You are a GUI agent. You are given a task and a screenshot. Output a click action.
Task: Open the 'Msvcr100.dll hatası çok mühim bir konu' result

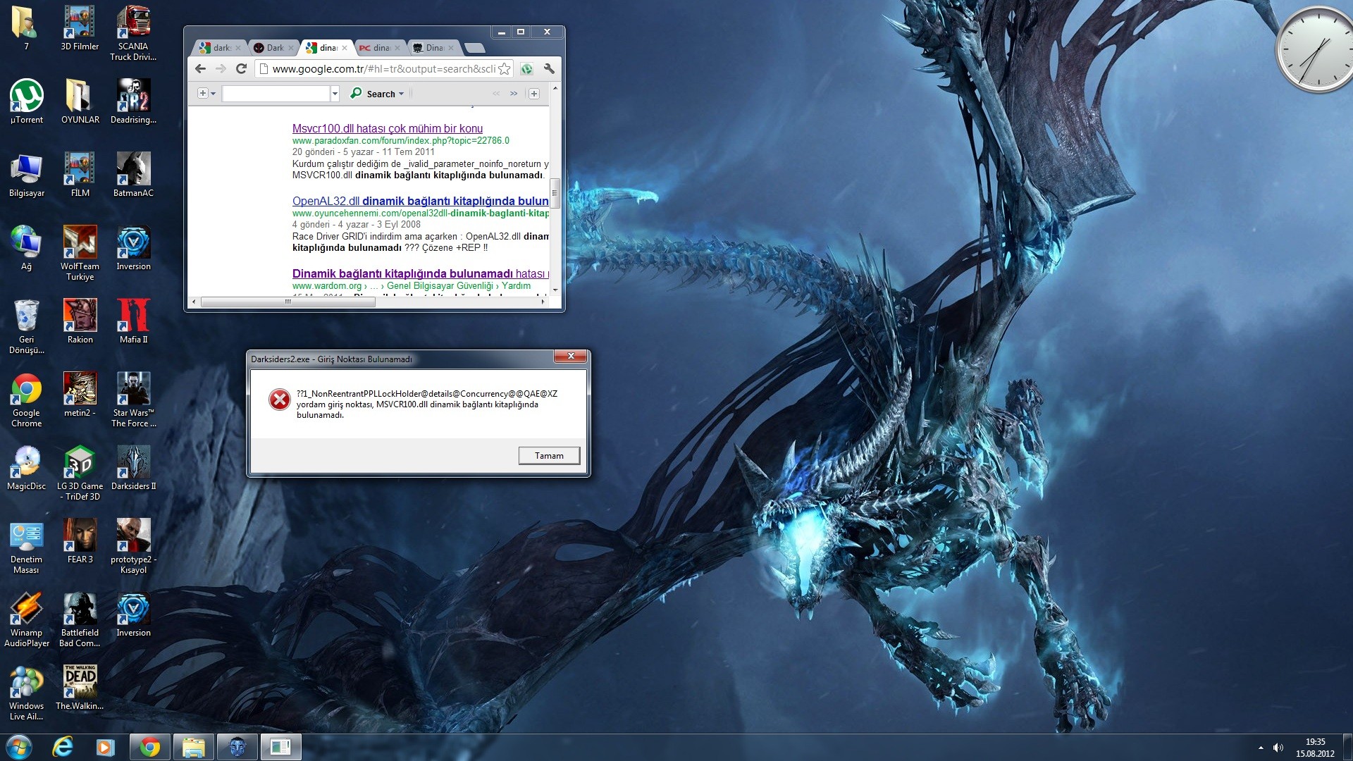coord(388,128)
